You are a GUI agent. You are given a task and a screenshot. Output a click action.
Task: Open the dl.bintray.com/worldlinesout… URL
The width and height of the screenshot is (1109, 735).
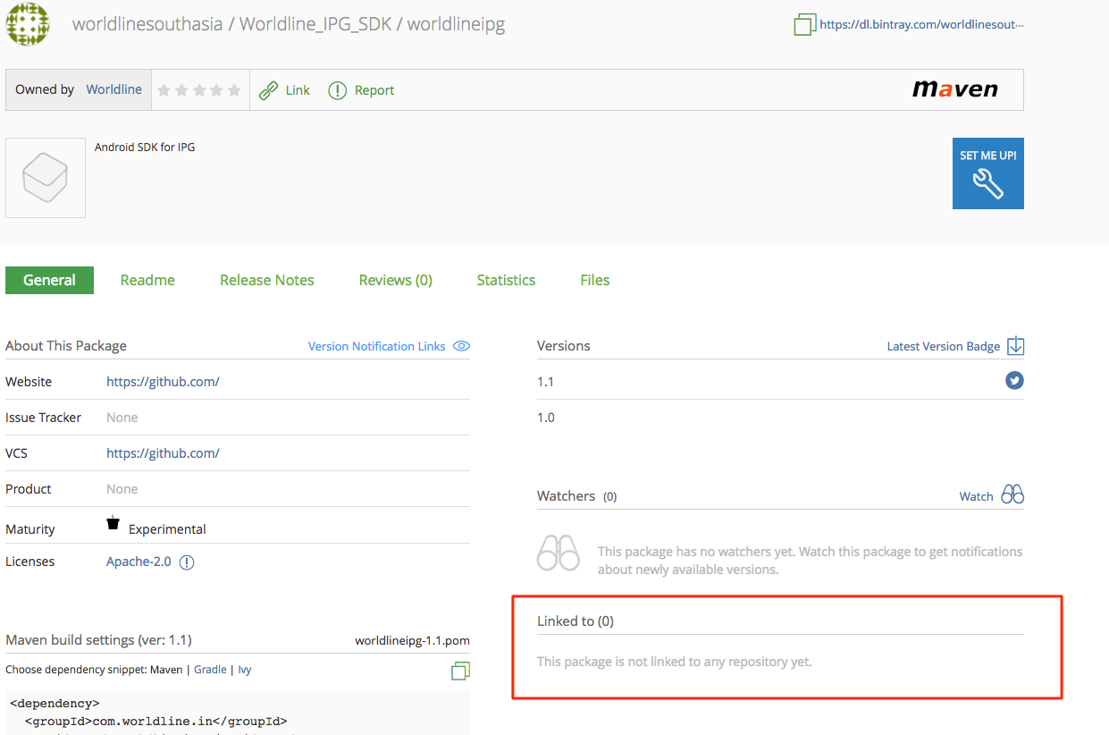pyautogui.click(x=921, y=25)
